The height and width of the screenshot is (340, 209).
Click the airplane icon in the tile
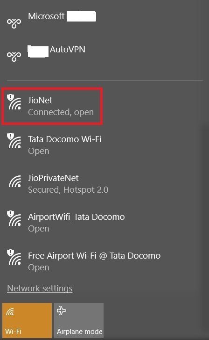[x=62, y=311]
